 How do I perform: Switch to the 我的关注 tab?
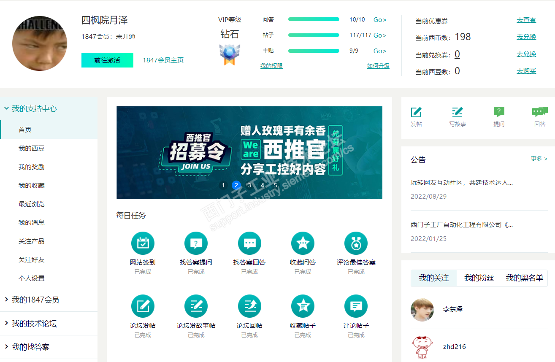click(434, 278)
